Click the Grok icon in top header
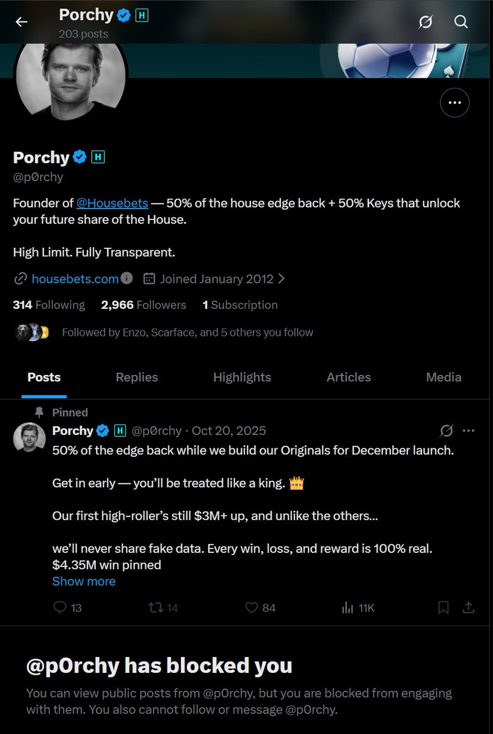This screenshot has height=734, width=493. click(426, 22)
